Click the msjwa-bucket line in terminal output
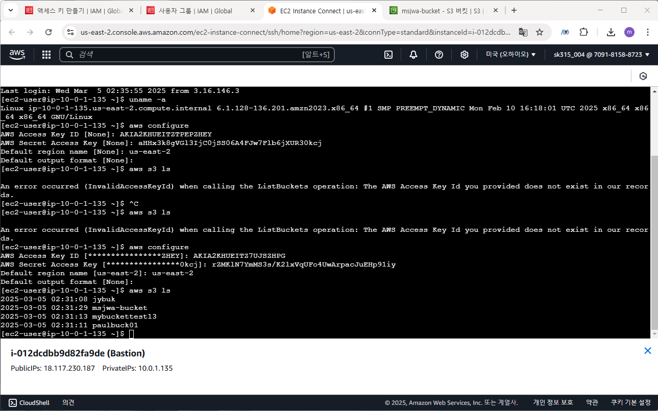 coord(74,308)
